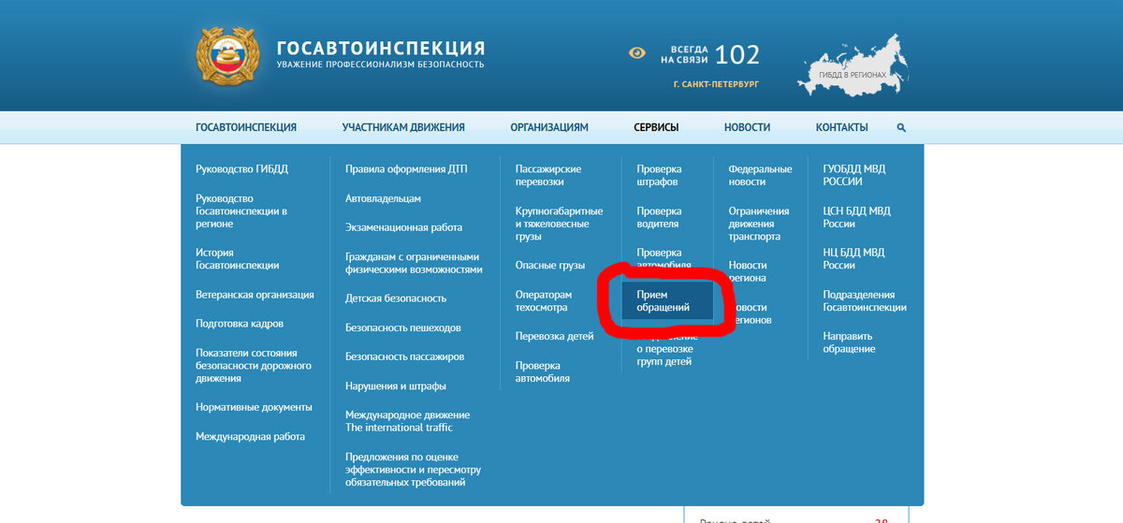The height and width of the screenshot is (523, 1123).
Task: Open Международное движение The international traffic
Action: (407, 421)
